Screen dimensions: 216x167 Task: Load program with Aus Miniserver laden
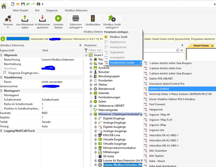pyautogui.click(x=25, y=19)
